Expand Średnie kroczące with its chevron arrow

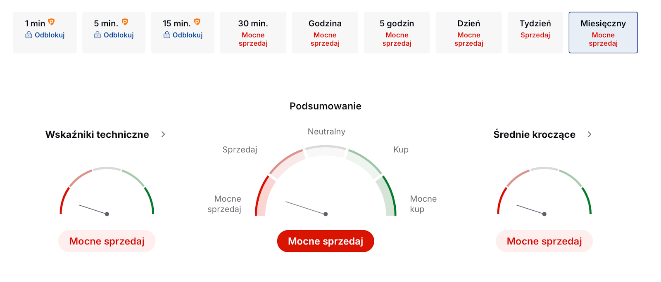pyautogui.click(x=590, y=134)
